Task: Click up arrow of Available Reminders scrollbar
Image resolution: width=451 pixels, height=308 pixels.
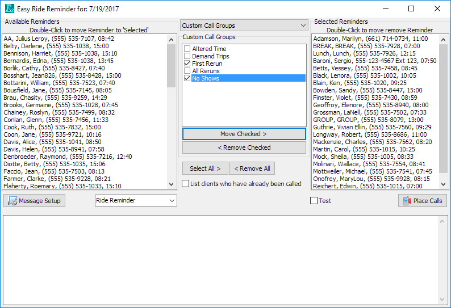Action: pos(172,40)
